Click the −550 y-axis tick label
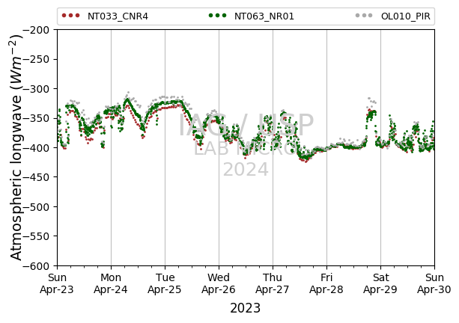This screenshot has width=459, height=323. 39,236
